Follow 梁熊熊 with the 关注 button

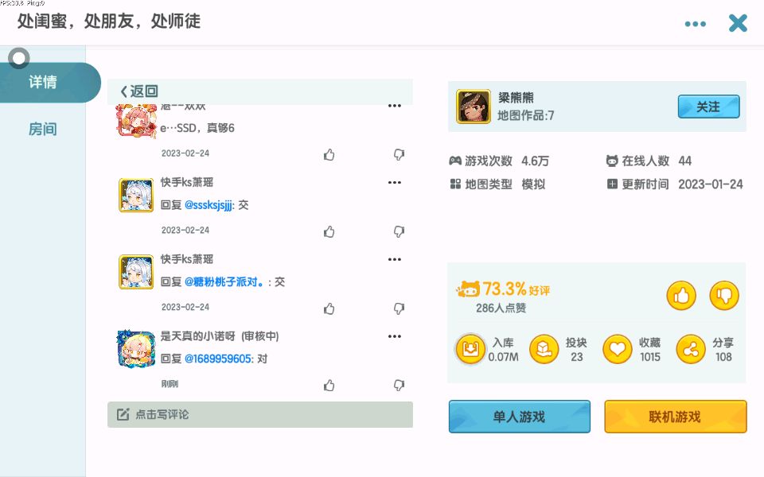click(x=708, y=107)
